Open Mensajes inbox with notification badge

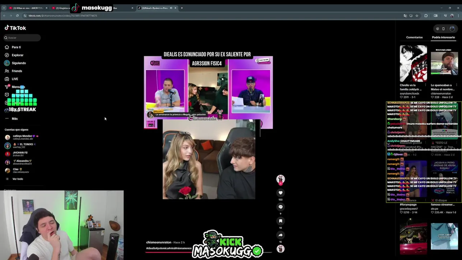[x=14, y=87]
